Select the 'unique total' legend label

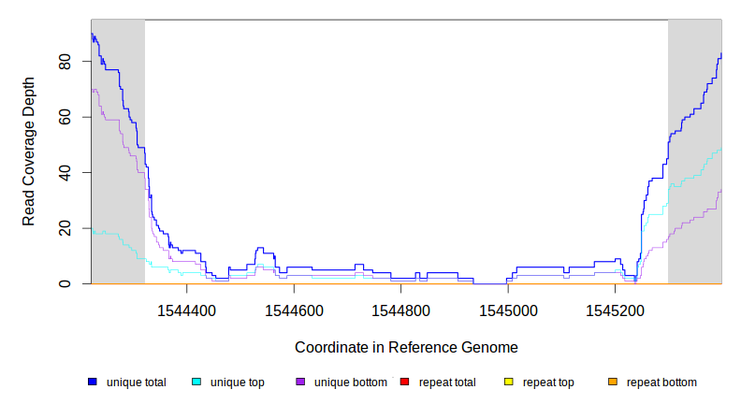click(136, 382)
